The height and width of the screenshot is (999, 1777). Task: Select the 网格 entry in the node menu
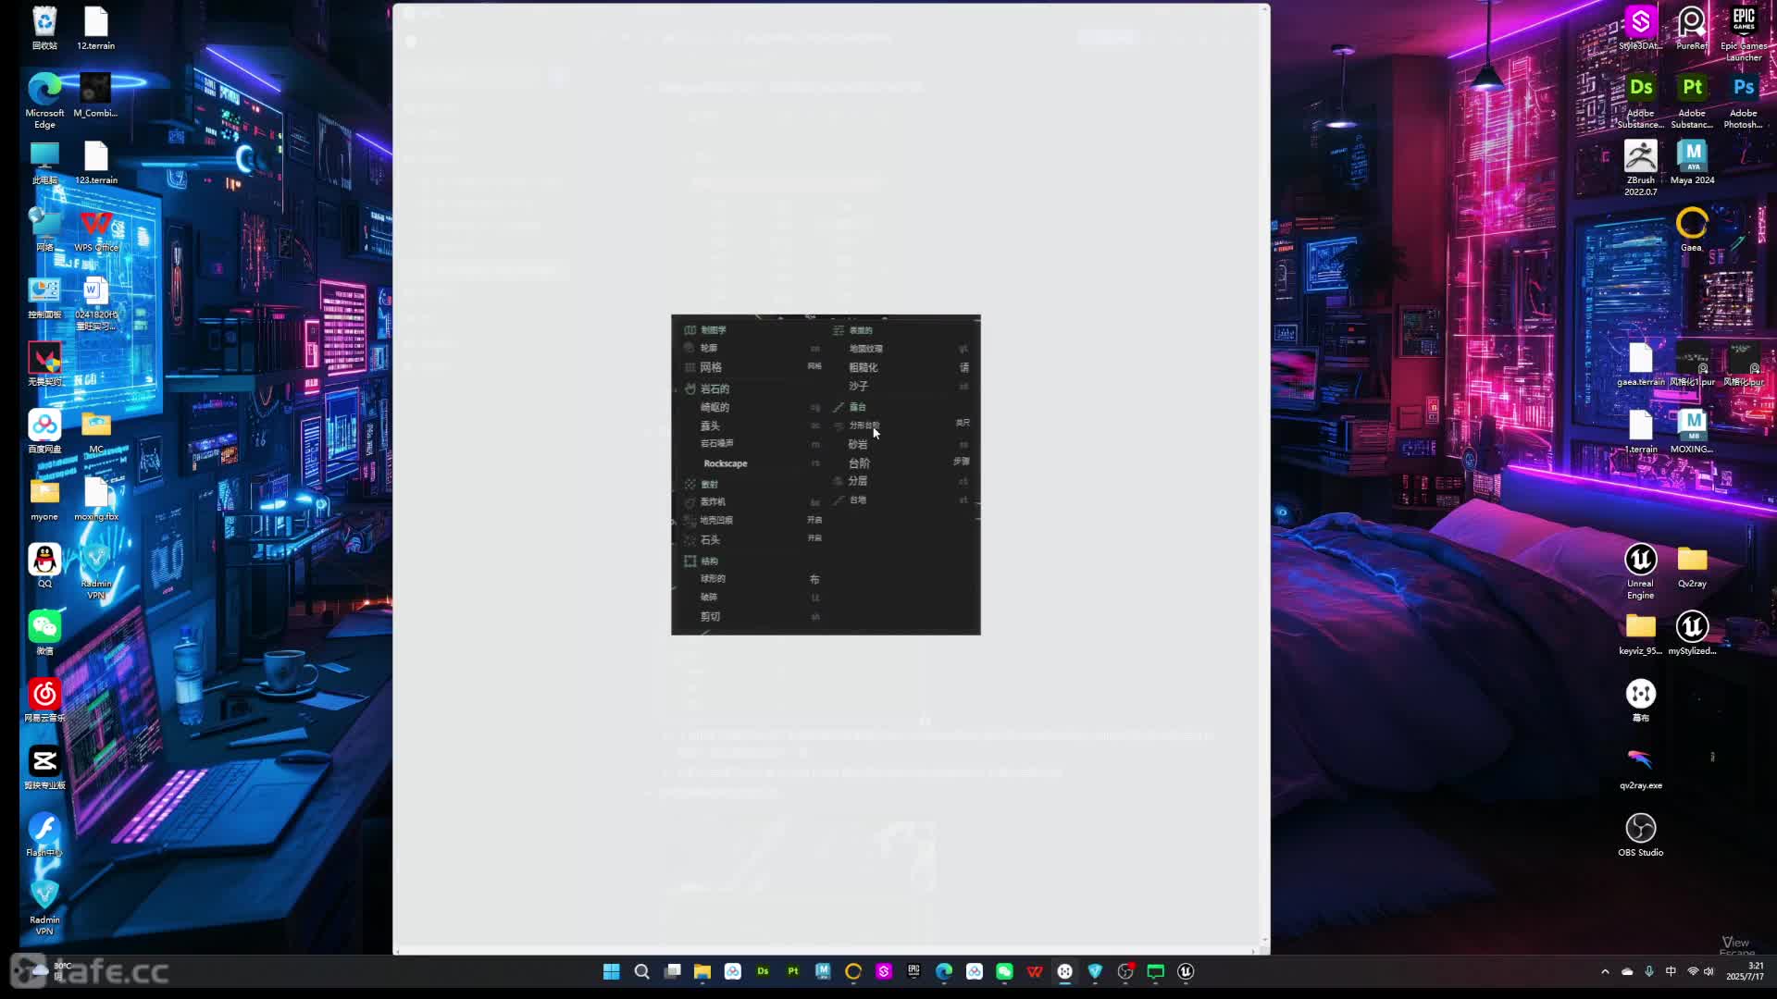(711, 367)
